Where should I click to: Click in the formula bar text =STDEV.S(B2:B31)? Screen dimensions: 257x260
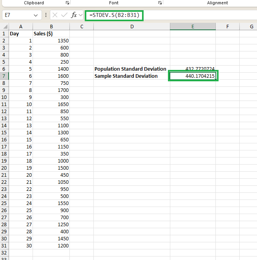[114, 15]
